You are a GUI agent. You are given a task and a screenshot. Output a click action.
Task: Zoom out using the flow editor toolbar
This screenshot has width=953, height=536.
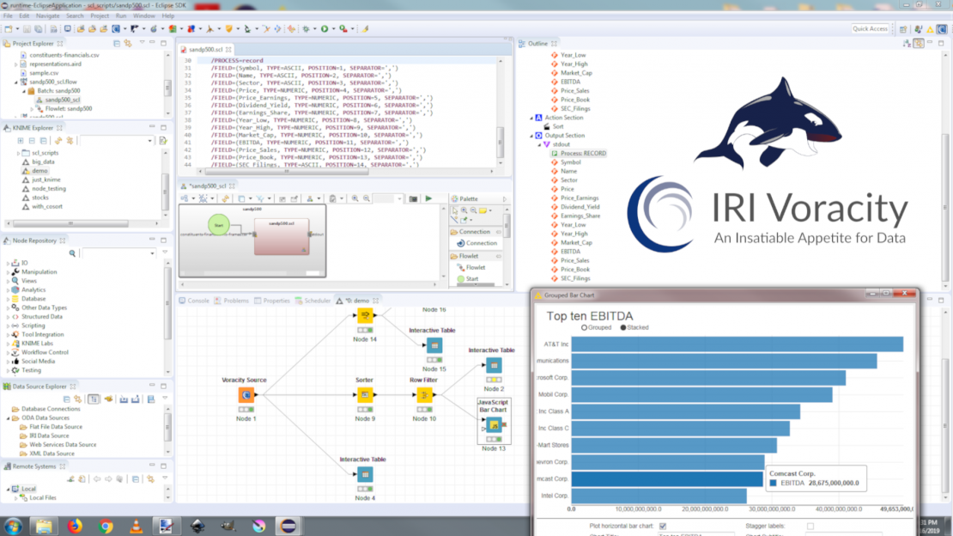click(x=367, y=198)
